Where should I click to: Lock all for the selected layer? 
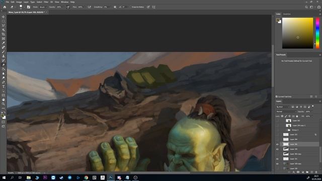[297, 116]
